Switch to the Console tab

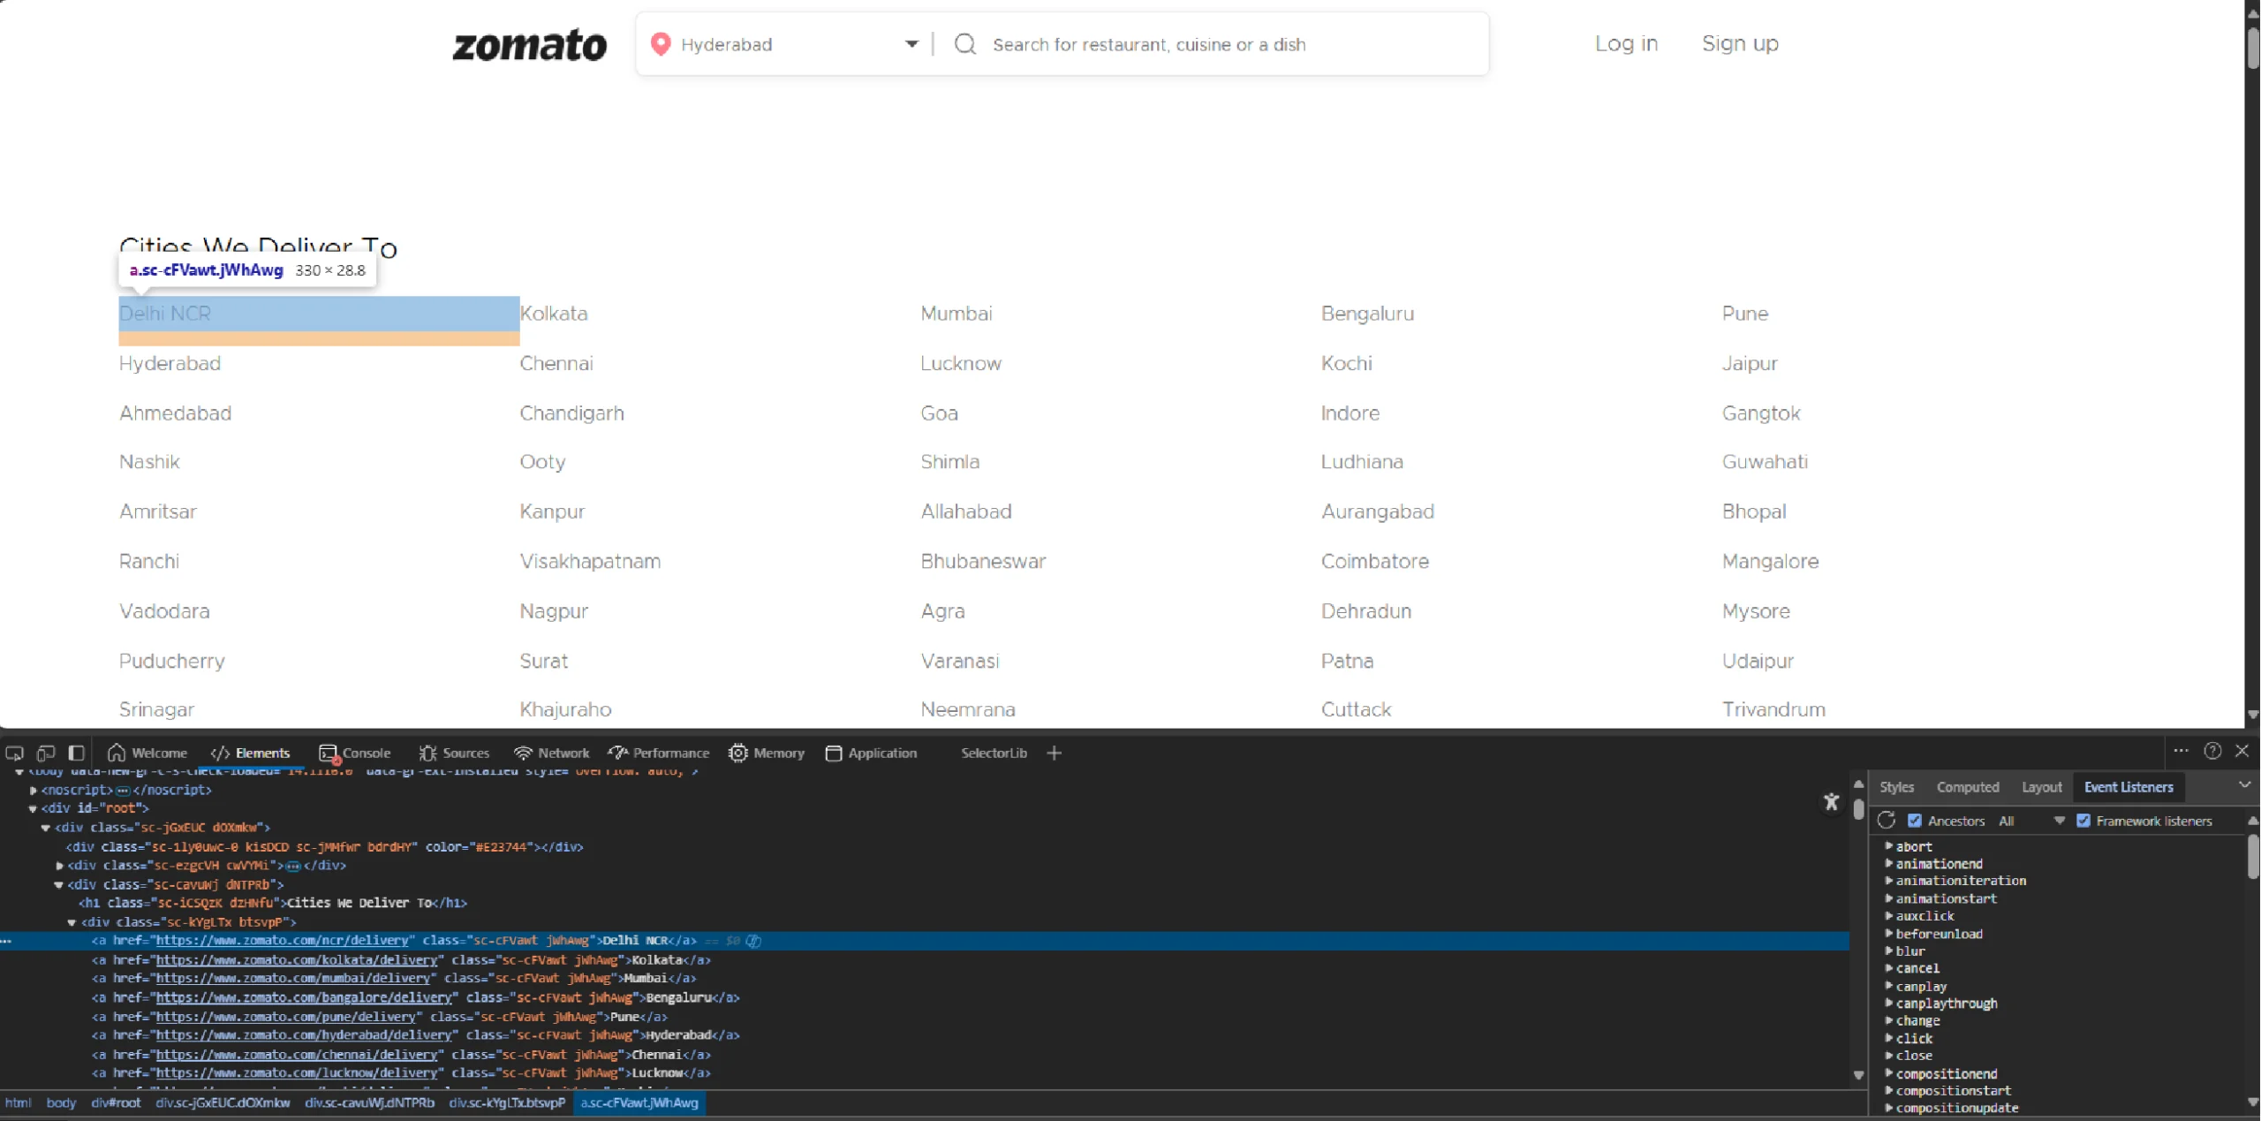point(354,754)
